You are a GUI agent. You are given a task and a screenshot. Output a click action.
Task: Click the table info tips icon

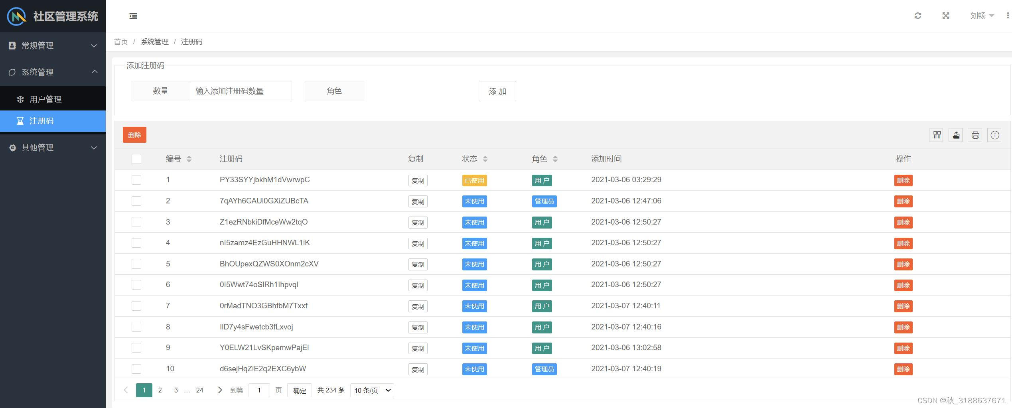pos(995,135)
